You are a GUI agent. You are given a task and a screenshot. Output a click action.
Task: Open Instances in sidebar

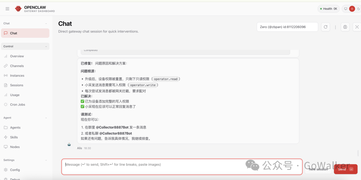[25, 75]
